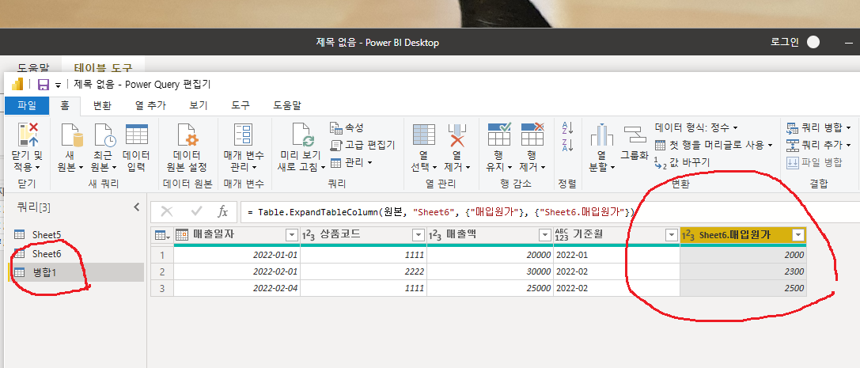Select the cell with value 30000

tap(490, 271)
